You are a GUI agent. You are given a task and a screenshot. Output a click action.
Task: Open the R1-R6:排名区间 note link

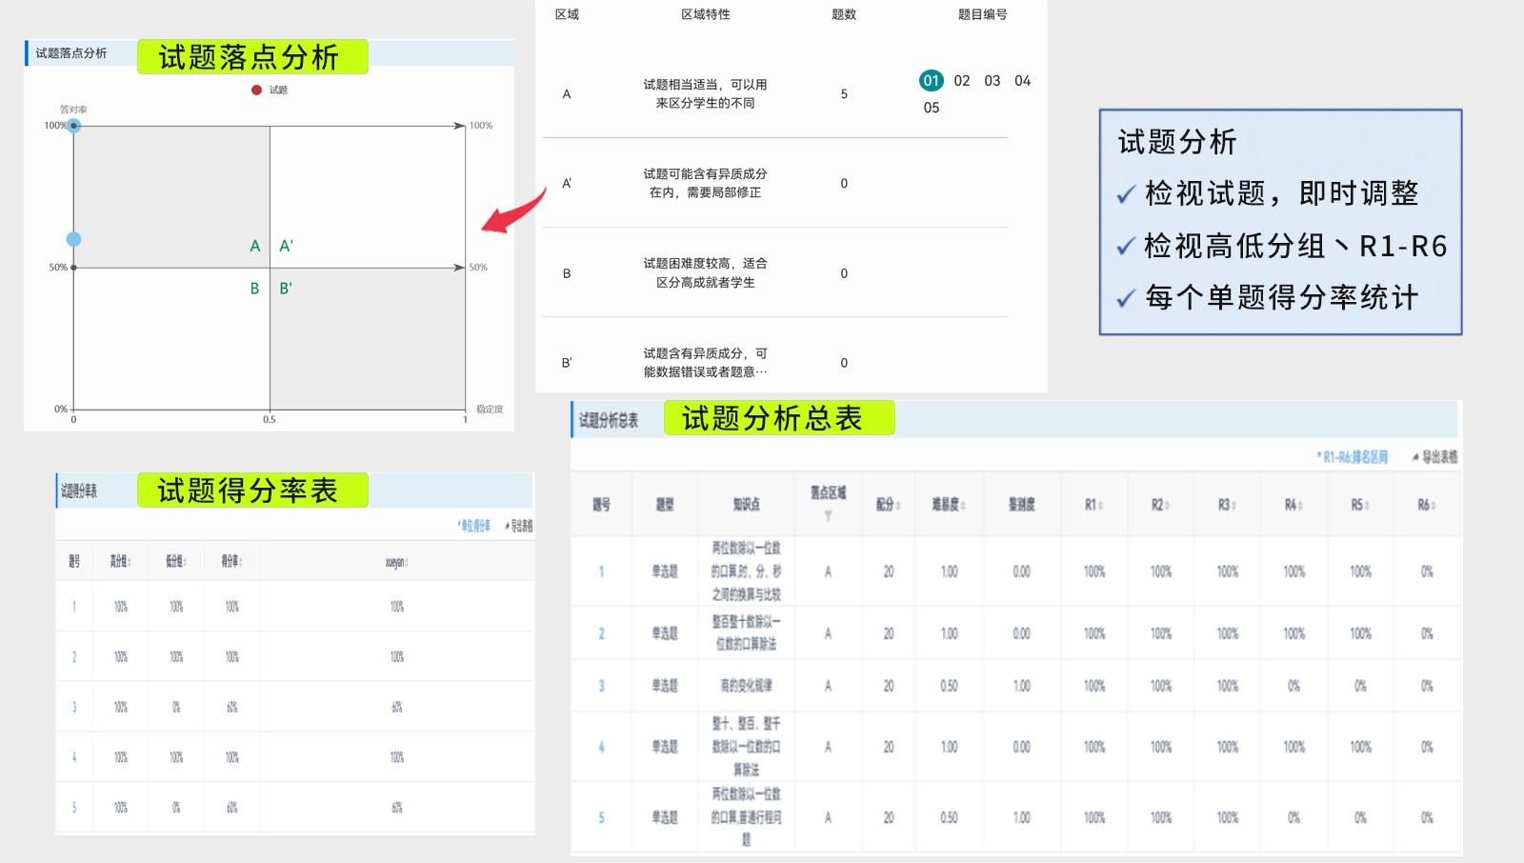1353,457
